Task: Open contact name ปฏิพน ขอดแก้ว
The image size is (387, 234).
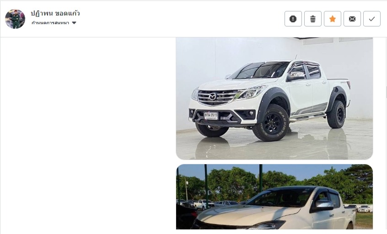Action: 55,13
